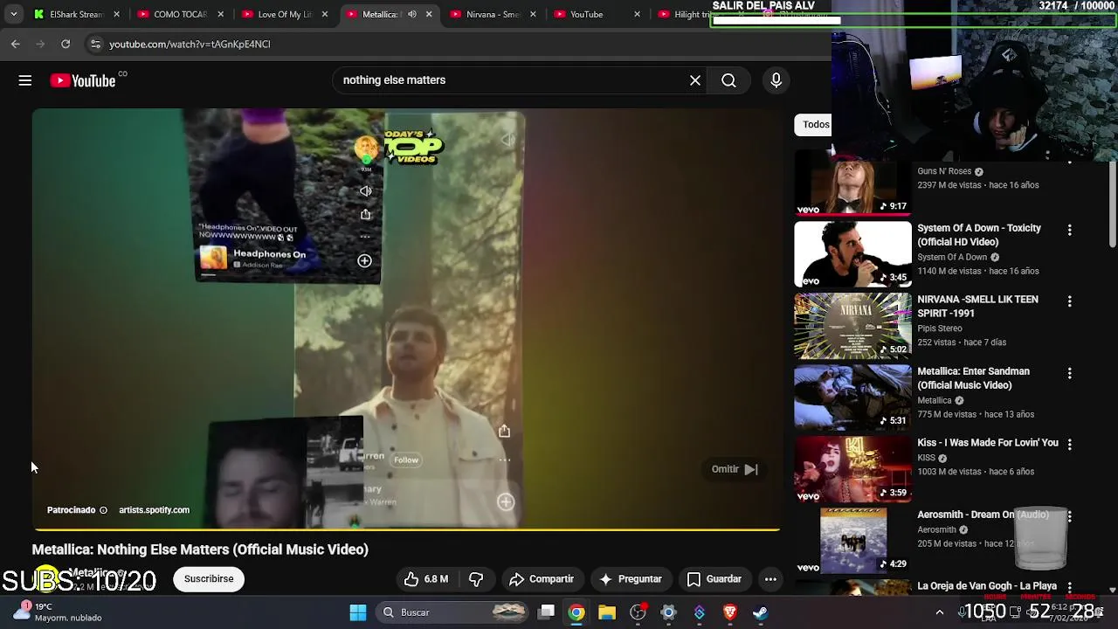Open options for NIRVANA SMELL LIK TEEN SPIRIT
This screenshot has height=629, width=1118.
point(1069,301)
